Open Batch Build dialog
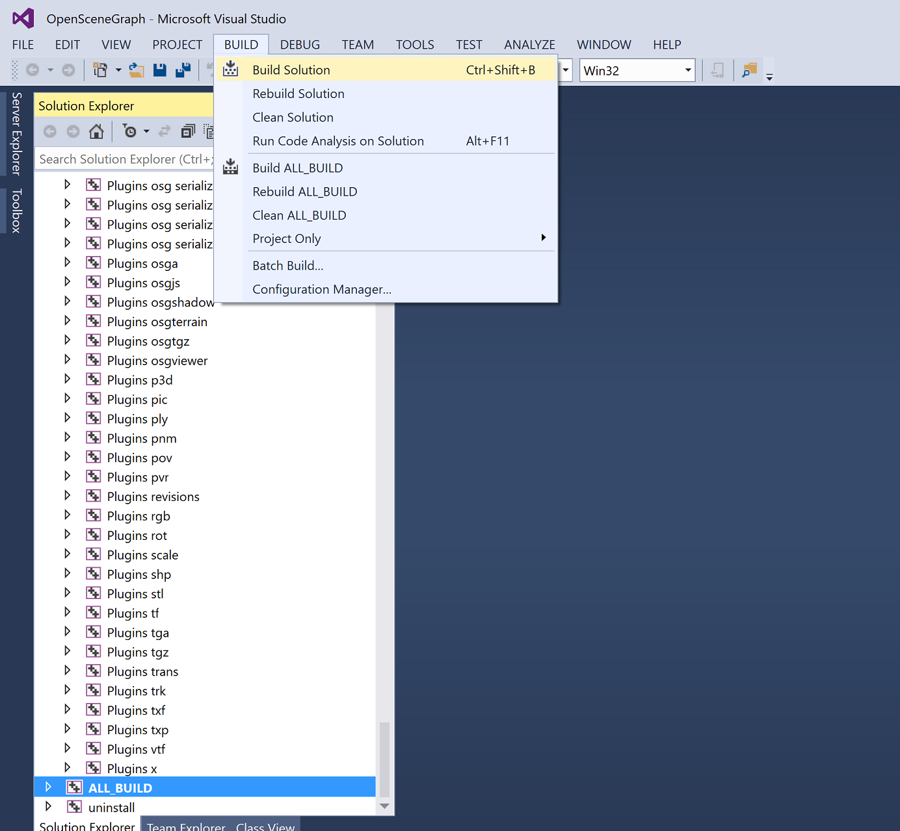Image resolution: width=900 pixels, height=831 pixels. (x=386, y=266)
